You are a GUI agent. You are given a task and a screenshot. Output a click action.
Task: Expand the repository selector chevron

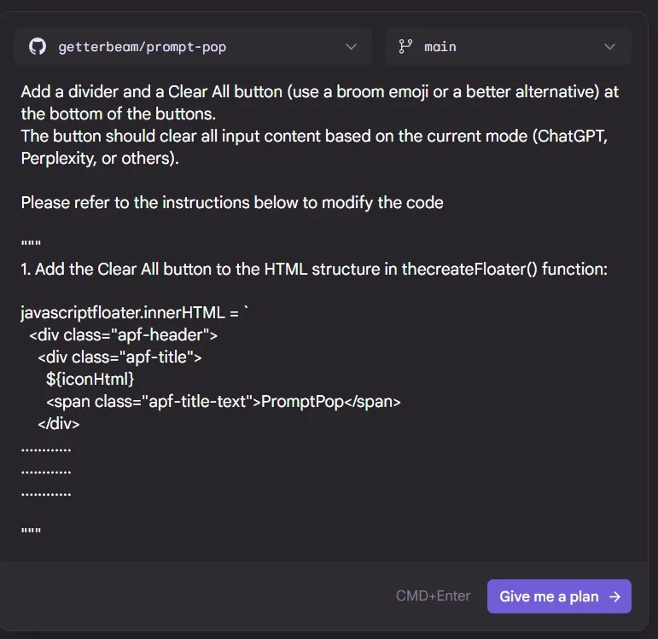352,47
